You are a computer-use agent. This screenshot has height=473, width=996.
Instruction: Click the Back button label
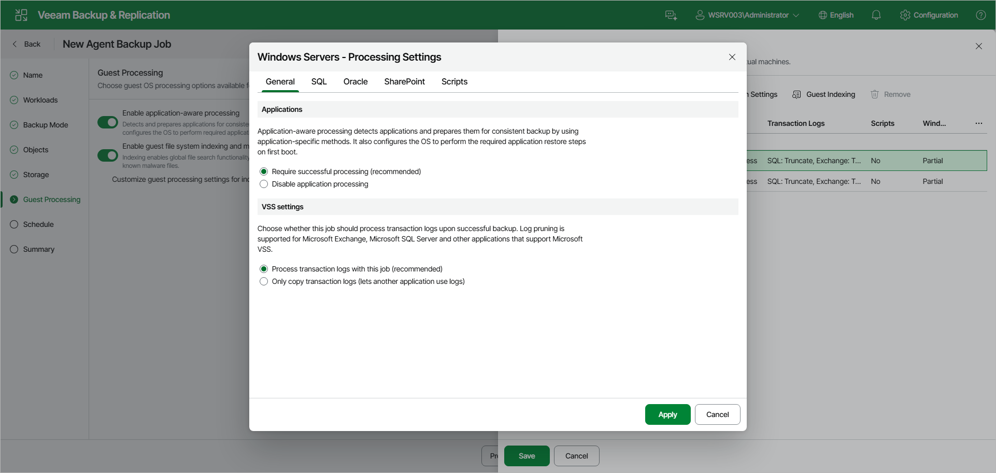click(x=32, y=44)
